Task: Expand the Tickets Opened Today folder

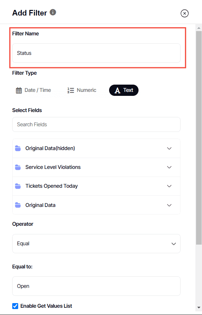Action: click(x=169, y=186)
